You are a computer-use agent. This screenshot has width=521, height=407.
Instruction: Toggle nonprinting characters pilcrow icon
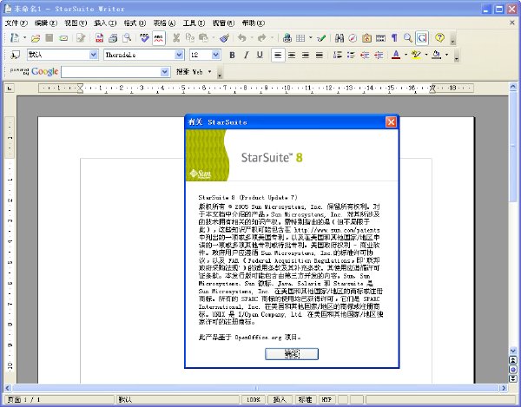tap(394, 38)
